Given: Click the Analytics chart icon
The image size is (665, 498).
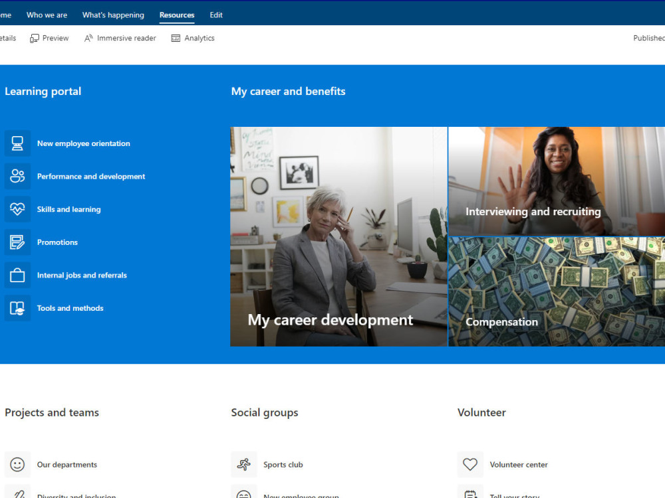Looking at the screenshot, I should coord(176,38).
